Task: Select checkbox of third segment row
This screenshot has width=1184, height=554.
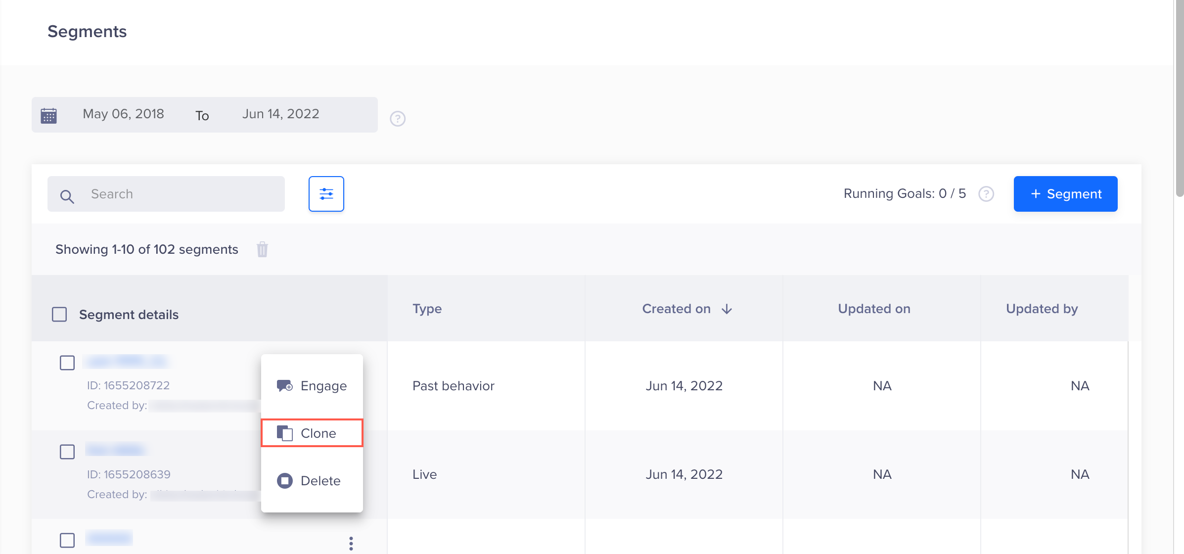Action: pyautogui.click(x=67, y=540)
